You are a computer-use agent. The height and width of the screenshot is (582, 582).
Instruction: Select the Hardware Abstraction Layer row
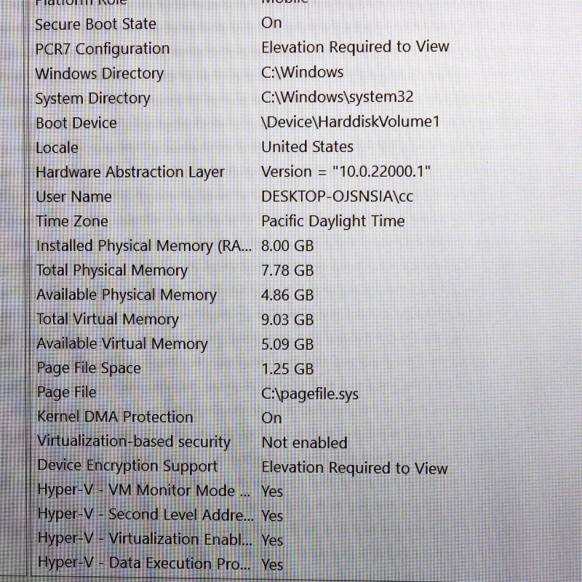[x=129, y=172]
